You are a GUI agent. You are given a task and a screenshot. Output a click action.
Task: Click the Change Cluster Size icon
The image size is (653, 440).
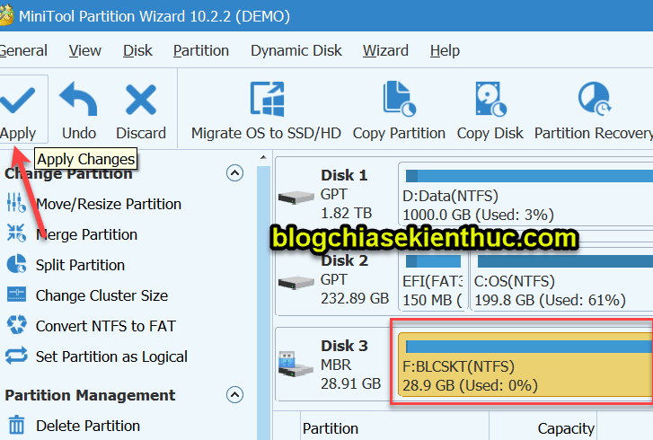click(16, 295)
